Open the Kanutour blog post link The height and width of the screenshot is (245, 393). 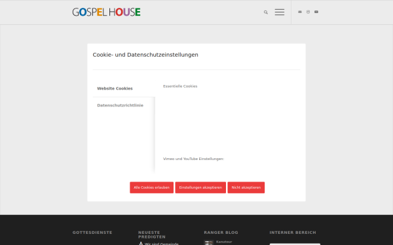(x=224, y=242)
